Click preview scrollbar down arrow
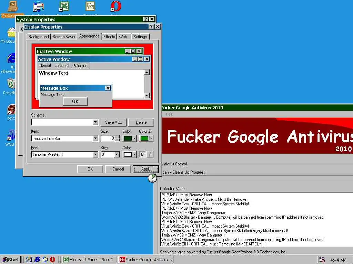353x264 pixels. 147,96
